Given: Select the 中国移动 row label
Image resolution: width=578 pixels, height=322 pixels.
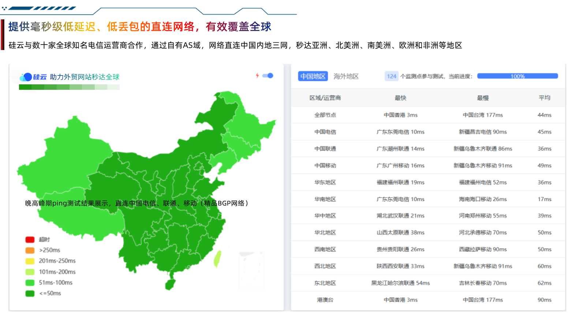Looking at the screenshot, I should point(325,165).
